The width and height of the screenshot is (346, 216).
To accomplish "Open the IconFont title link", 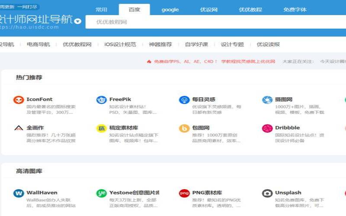I will pos(39,99).
